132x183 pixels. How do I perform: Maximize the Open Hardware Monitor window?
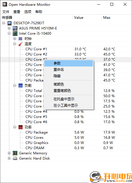point(112,4)
